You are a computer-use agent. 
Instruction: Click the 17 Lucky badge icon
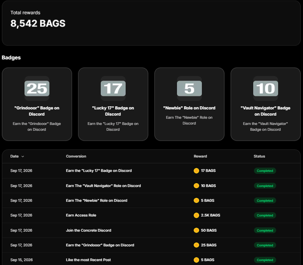pos(113,88)
